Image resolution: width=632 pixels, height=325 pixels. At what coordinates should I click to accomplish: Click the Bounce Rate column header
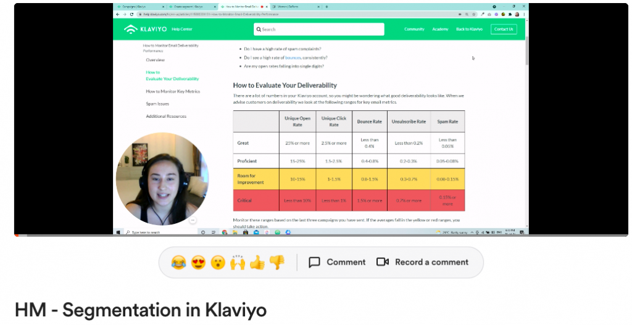click(x=369, y=121)
